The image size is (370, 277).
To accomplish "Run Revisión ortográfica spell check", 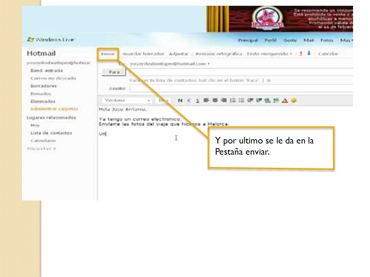I will pyautogui.click(x=219, y=54).
